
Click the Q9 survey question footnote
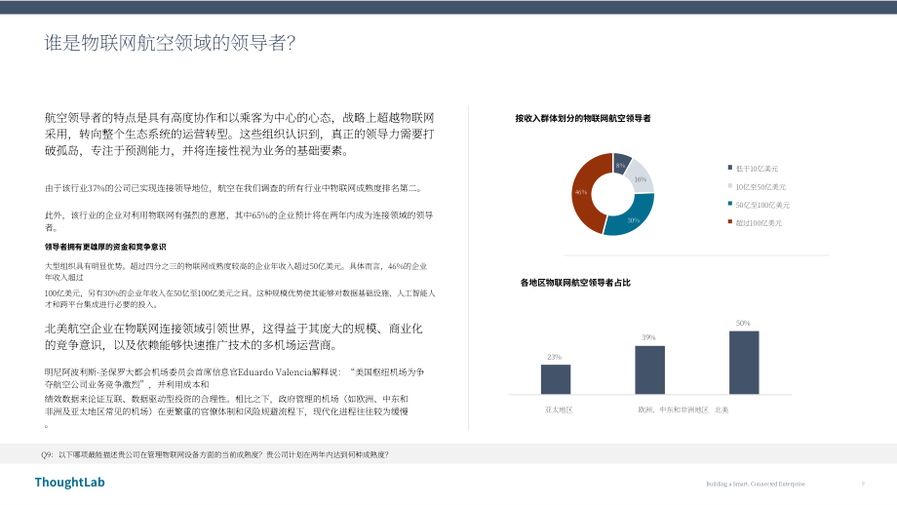(214, 454)
